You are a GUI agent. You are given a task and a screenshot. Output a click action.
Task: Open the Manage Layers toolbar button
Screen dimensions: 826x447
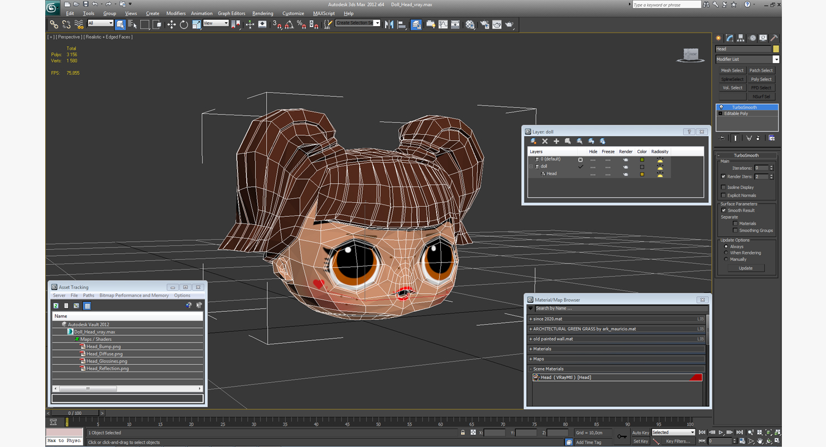[416, 25]
